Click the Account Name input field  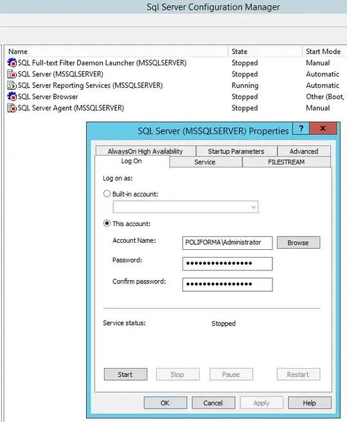coord(227,243)
